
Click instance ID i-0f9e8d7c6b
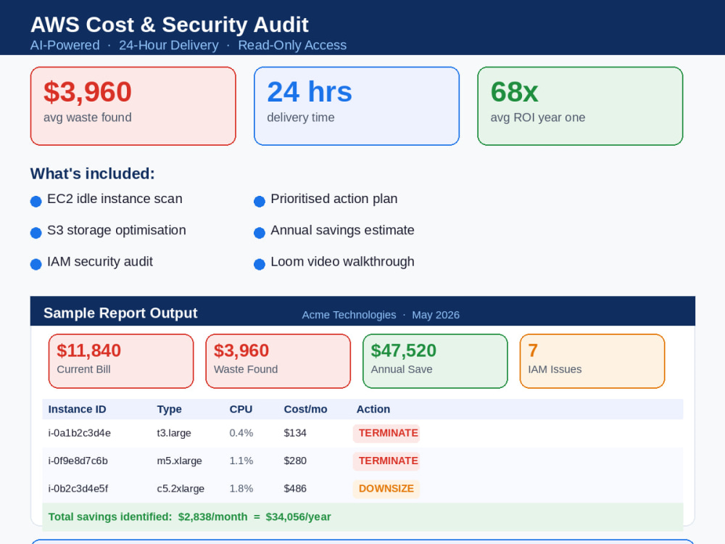click(x=78, y=461)
